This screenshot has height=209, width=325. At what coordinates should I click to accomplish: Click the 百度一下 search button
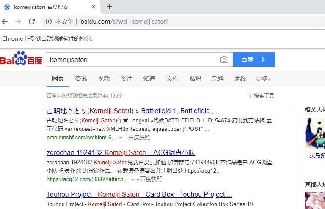tap(254, 60)
